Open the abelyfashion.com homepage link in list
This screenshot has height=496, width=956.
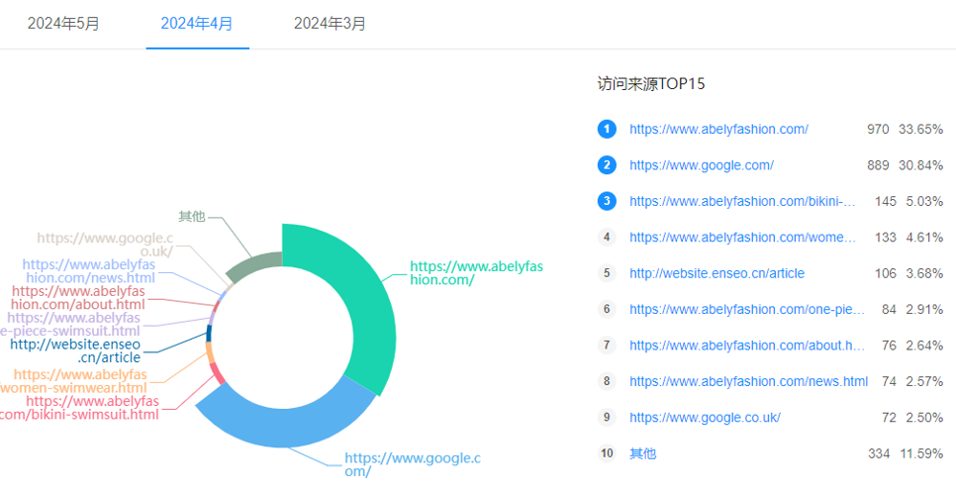[718, 129]
